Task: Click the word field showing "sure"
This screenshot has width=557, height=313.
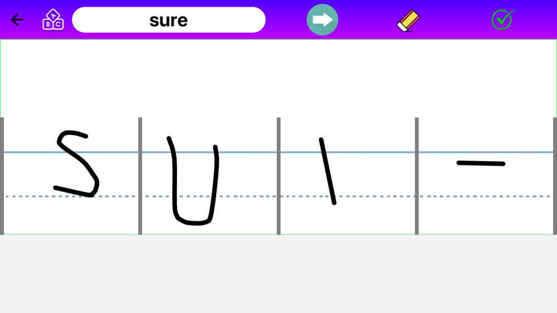Action: coord(169,20)
